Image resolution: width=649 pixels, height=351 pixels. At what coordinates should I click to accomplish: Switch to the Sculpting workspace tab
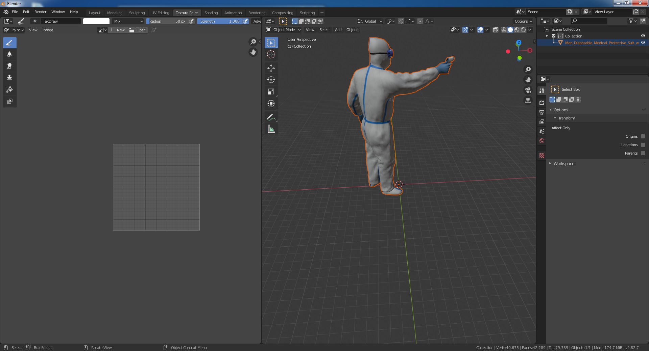pos(137,13)
